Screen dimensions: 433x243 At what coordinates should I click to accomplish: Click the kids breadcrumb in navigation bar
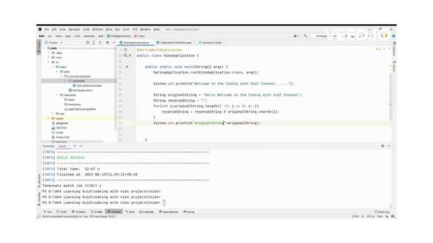pos(42,36)
